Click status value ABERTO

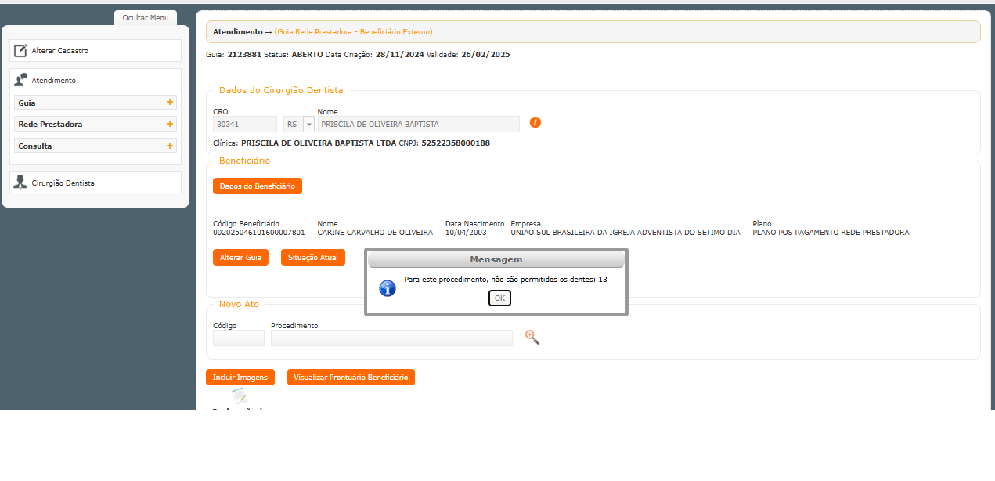coord(307,55)
